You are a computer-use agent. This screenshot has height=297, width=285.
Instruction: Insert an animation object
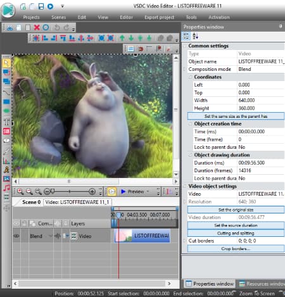tap(6, 170)
